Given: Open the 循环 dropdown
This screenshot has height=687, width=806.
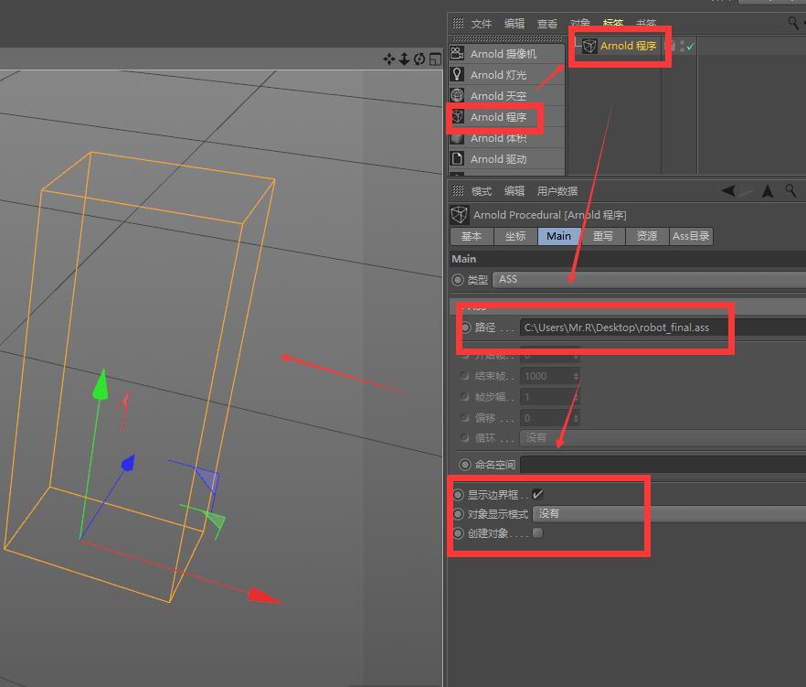Looking at the screenshot, I should [663, 438].
